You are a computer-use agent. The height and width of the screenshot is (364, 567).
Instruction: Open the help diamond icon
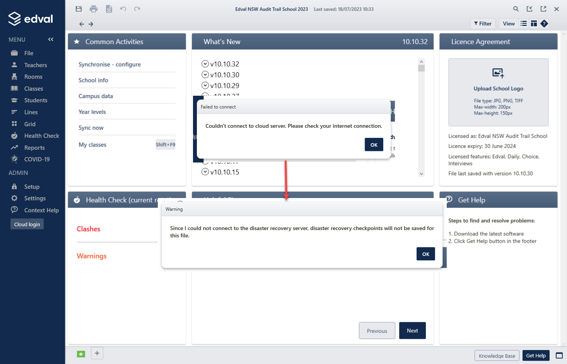point(544,24)
